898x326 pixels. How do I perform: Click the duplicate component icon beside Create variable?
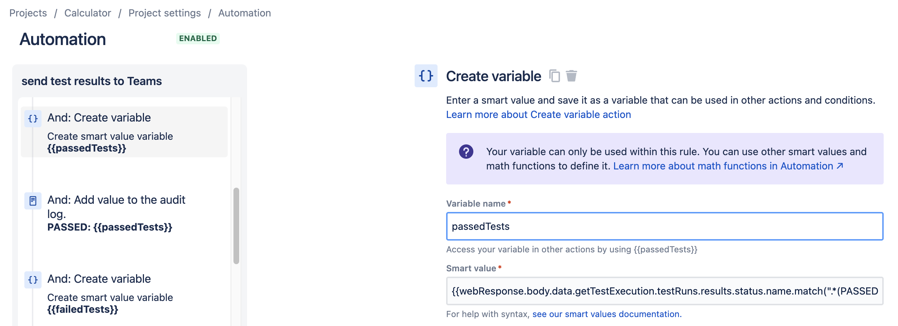[554, 76]
